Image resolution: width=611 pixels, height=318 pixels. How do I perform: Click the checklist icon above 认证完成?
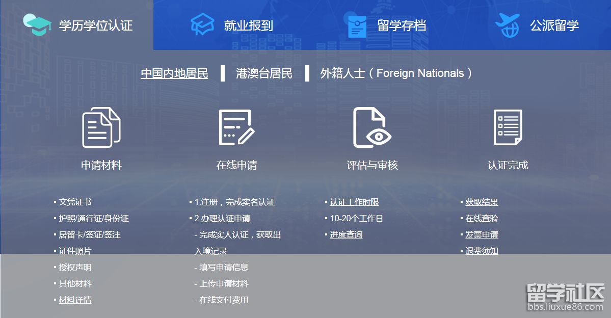click(x=508, y=127)
